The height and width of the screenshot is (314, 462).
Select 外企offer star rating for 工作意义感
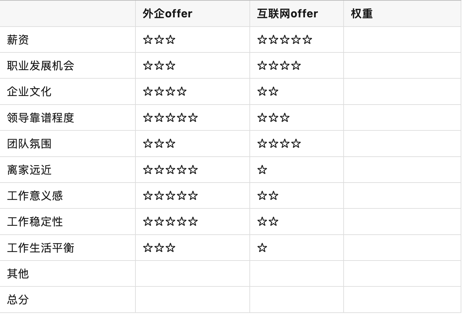pyautogui.click(x=170, y=196)
